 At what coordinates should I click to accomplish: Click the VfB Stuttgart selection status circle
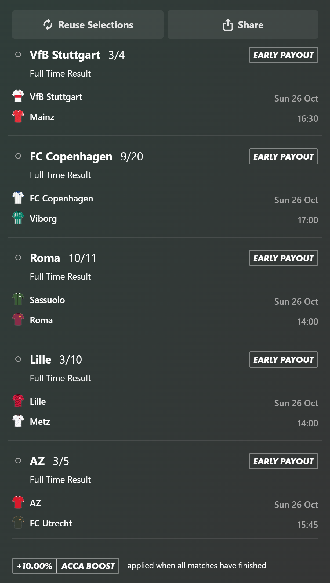tap(18, 55)
